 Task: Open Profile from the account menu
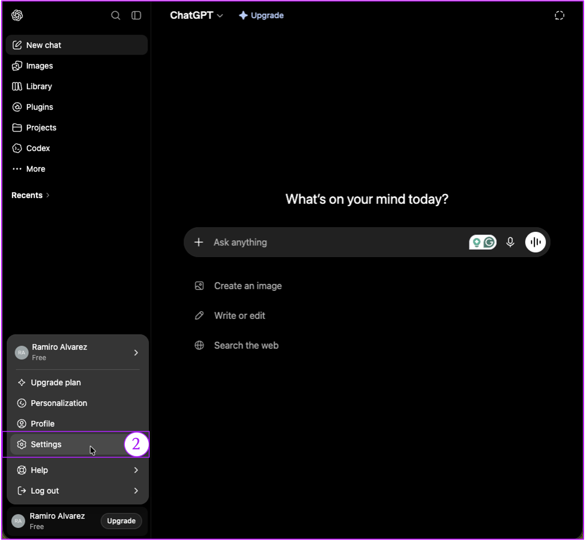point(78,424)
